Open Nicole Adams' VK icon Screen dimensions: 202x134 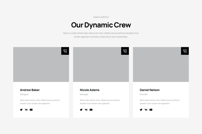click(x=86, y=110)
